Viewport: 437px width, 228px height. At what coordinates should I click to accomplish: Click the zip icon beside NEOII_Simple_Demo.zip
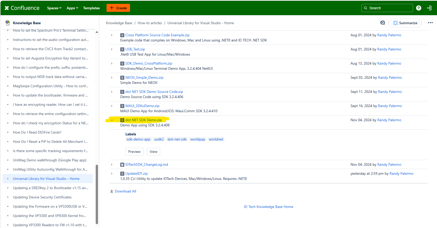122,78
